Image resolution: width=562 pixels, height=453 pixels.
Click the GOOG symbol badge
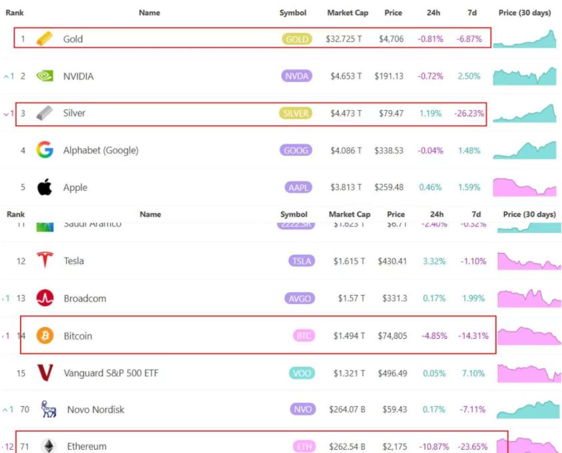(296, 150)
